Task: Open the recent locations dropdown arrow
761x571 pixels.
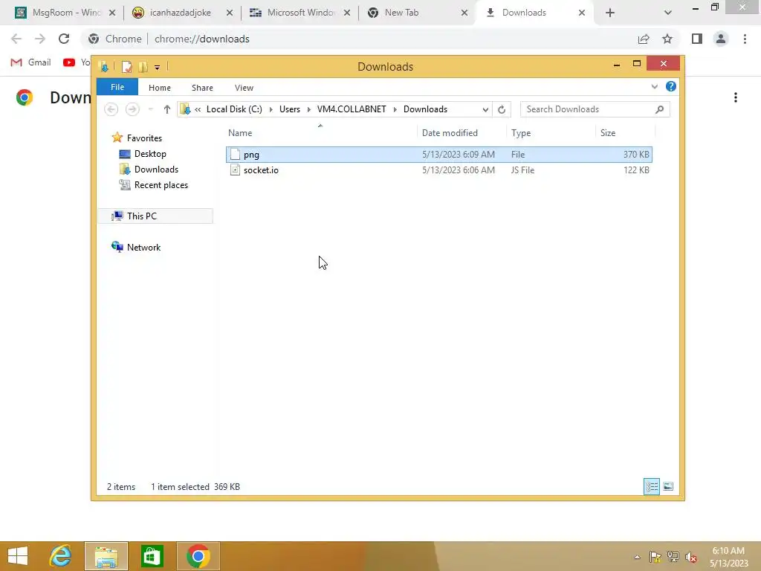Action: (x=150, y=109)
